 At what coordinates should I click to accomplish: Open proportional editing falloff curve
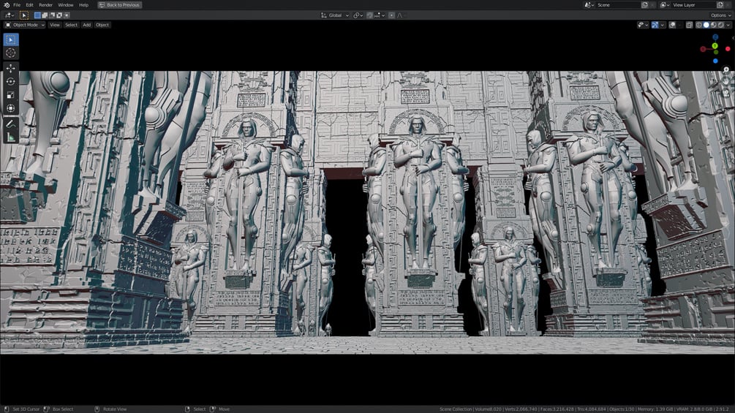tap(400, 15)
